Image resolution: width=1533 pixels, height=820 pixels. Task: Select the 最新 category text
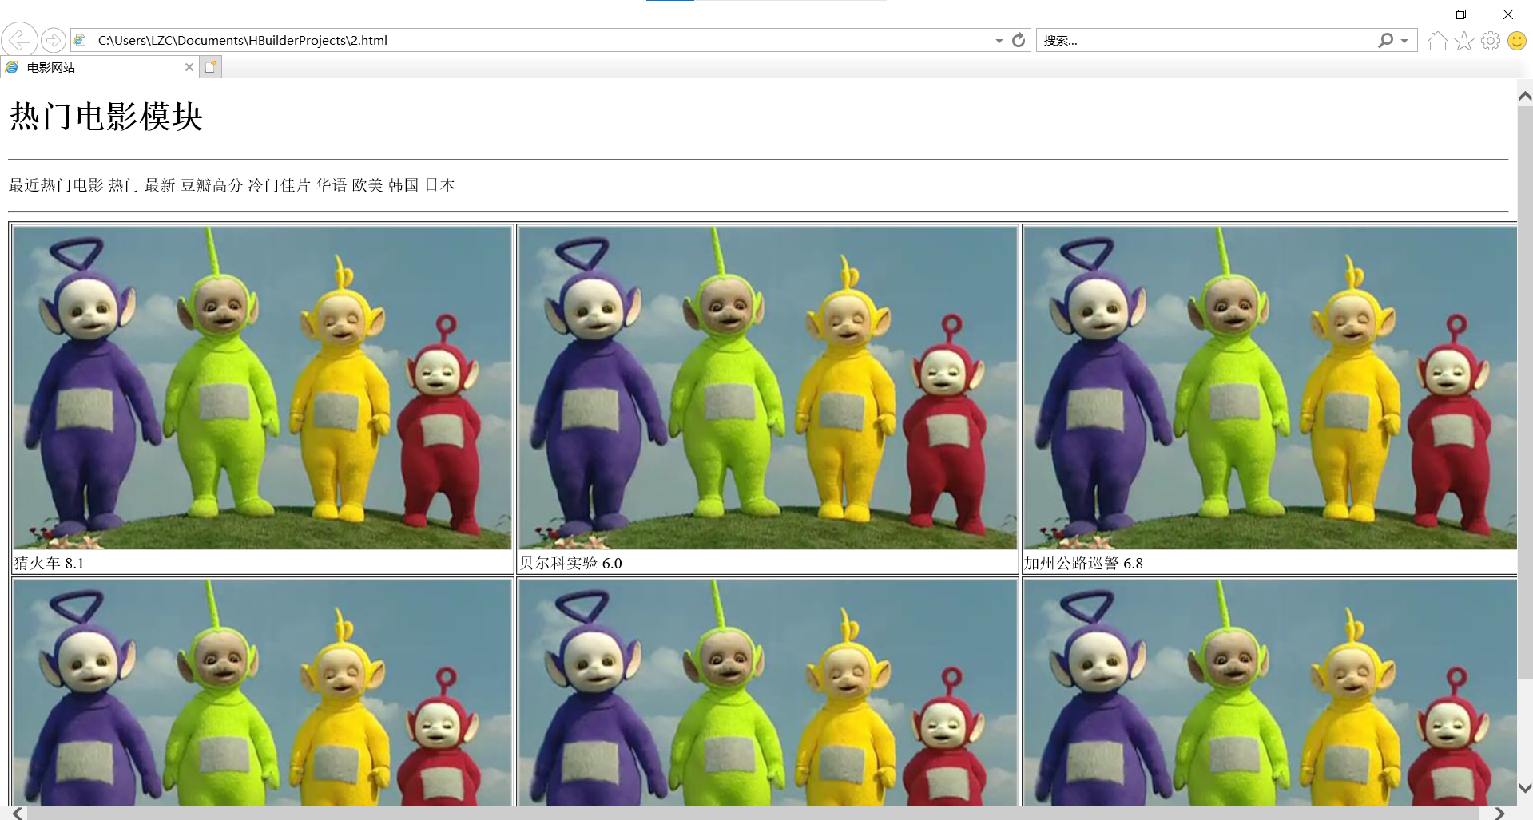160,185
